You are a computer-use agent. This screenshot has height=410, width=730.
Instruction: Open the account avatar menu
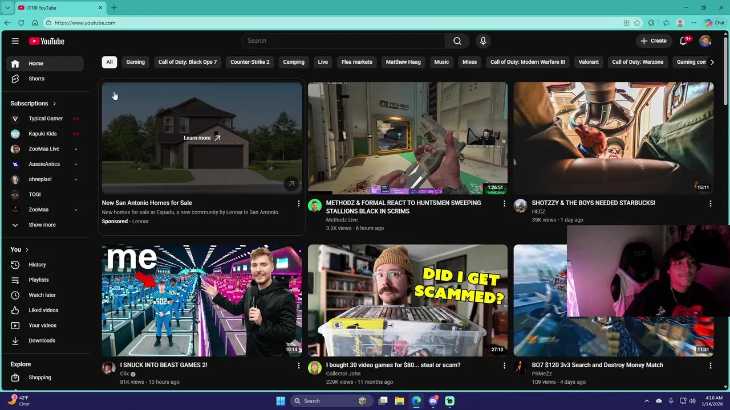(x=705, y=41)
